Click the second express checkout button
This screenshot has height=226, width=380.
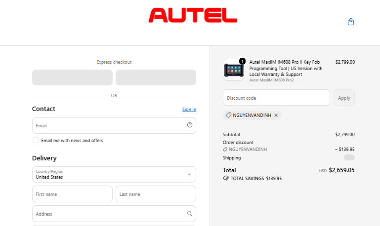pyautogui.click(x=156, y=77)
